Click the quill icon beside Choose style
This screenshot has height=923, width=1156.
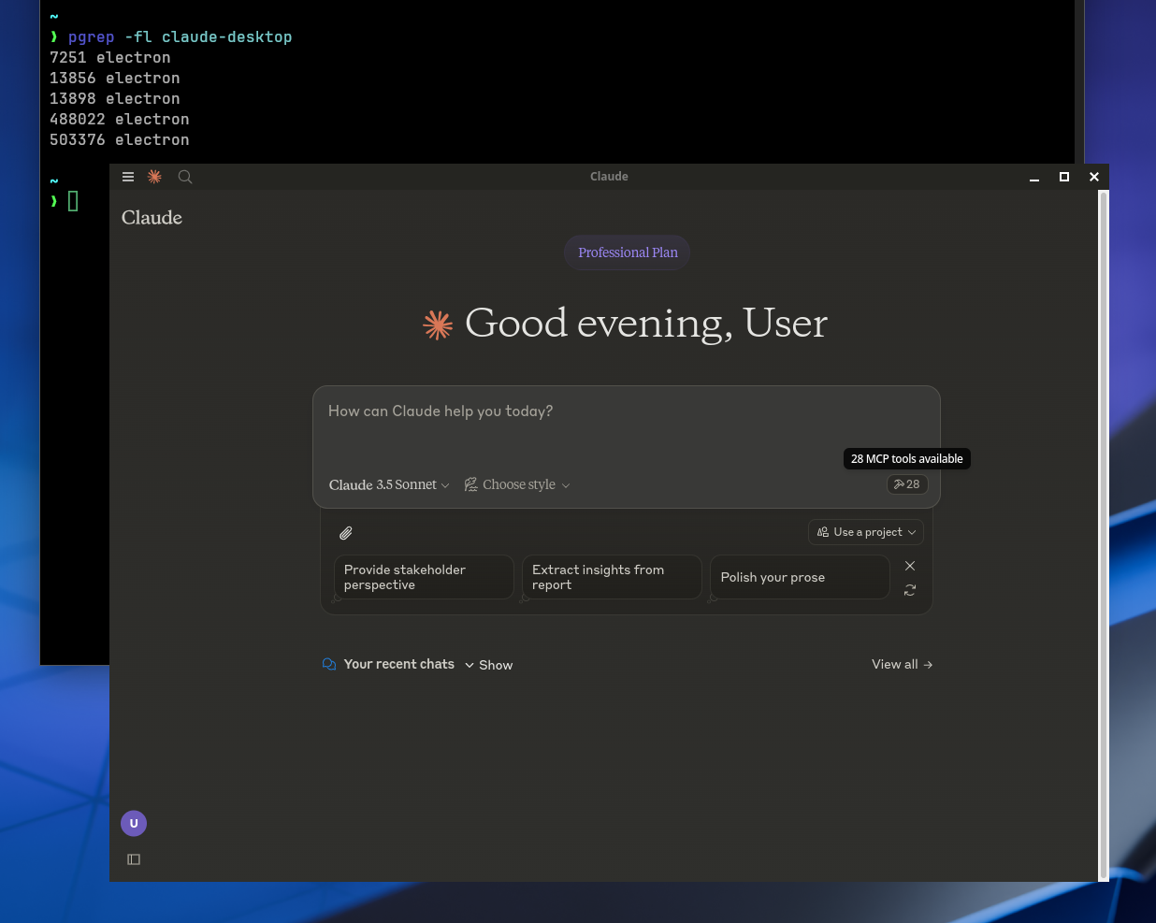coord(470,484)
